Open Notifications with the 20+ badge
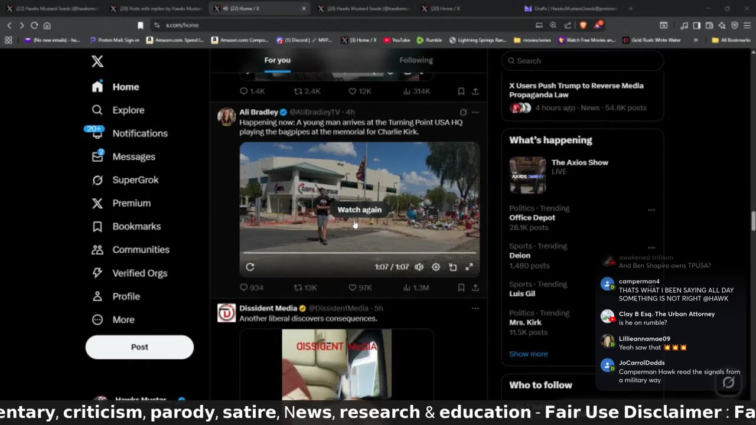Image resolution: width=756 pixels, height=425 pixels. 129,133
